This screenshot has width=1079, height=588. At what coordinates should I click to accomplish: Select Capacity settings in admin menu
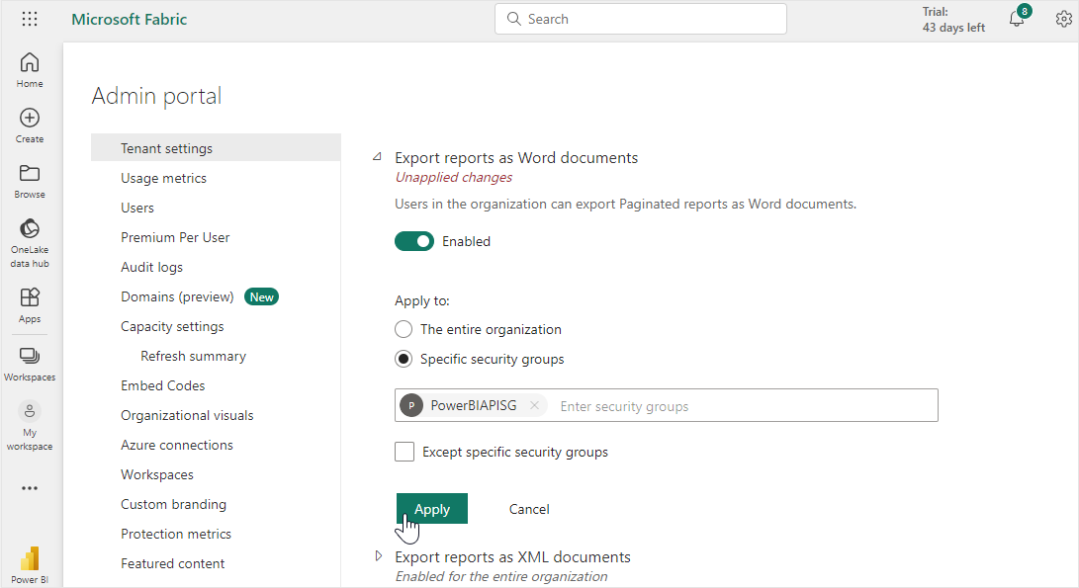[x=172, y=326]
